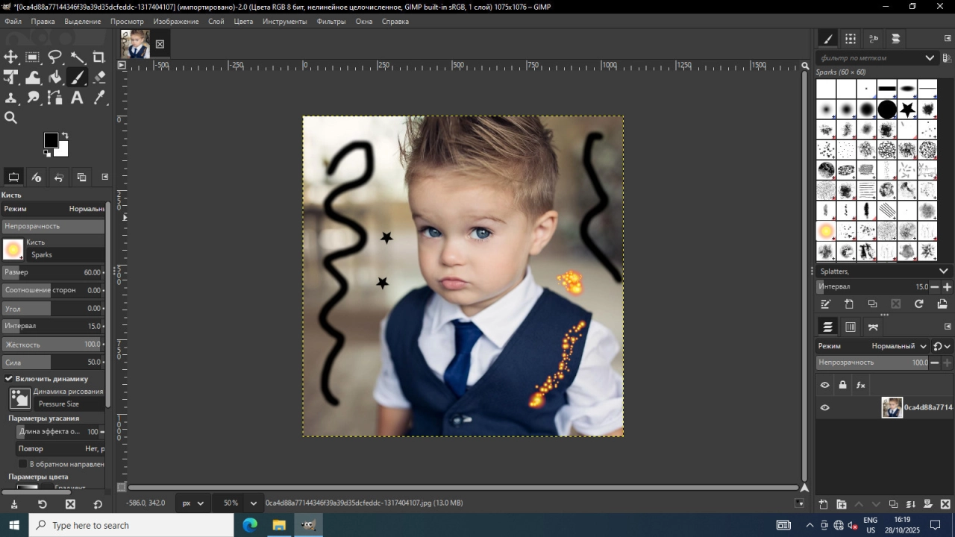Switch to Tool Options tab
This screenshot has width=955, height=537.
click(x=13, y=177)
